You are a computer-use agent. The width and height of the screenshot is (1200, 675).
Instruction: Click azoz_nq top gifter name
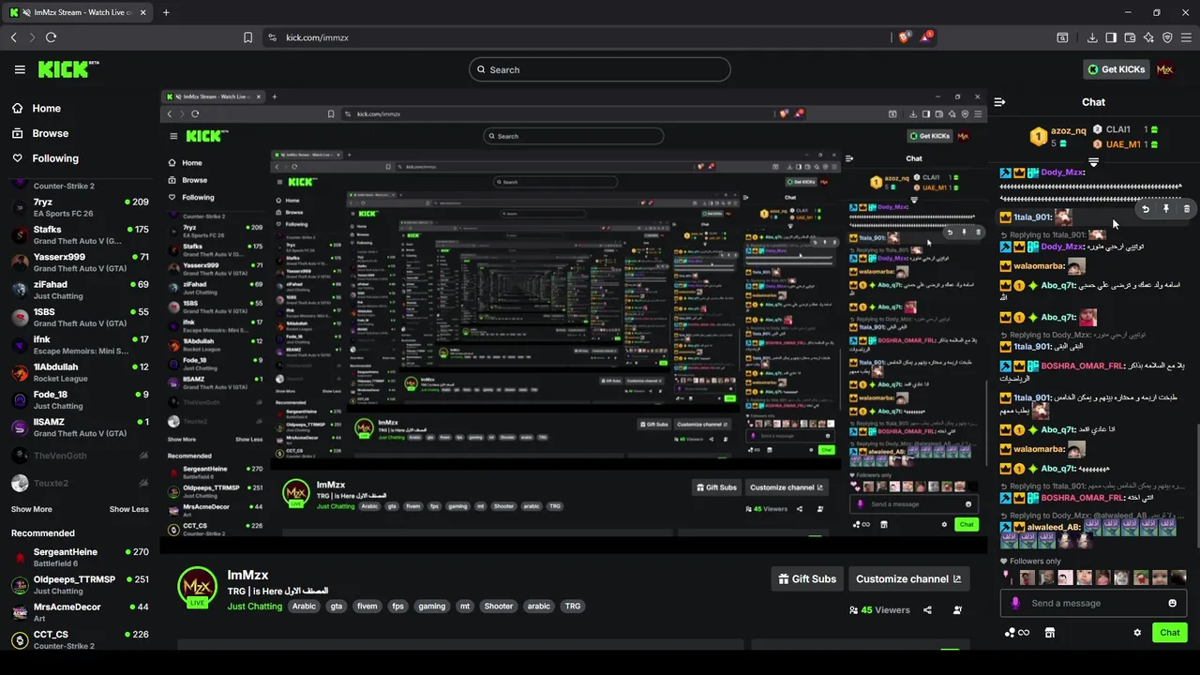[1068, 130]
